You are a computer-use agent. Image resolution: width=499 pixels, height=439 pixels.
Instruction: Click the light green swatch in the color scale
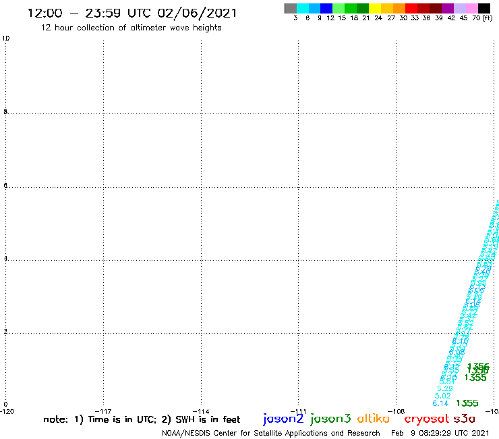click(339, 8)
